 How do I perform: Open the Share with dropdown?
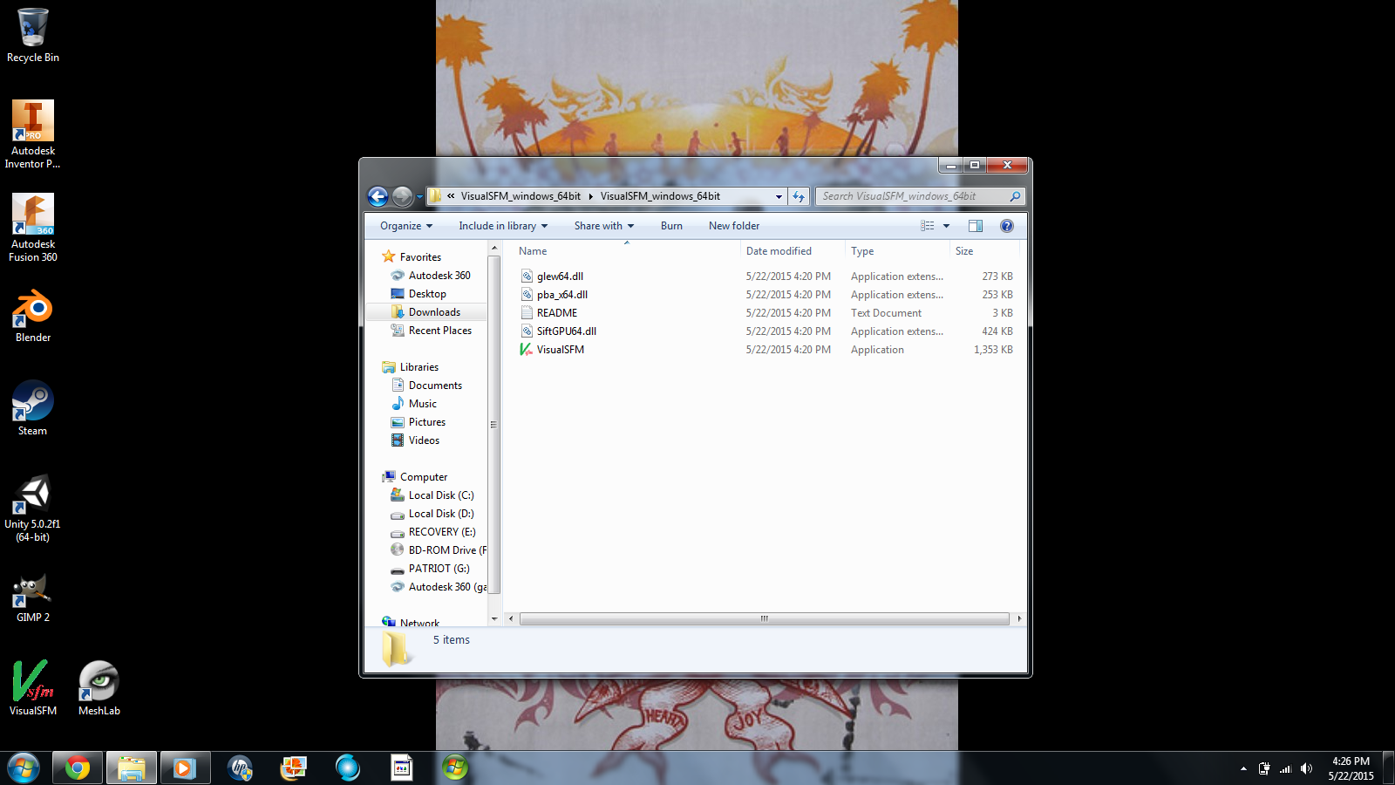604,226
